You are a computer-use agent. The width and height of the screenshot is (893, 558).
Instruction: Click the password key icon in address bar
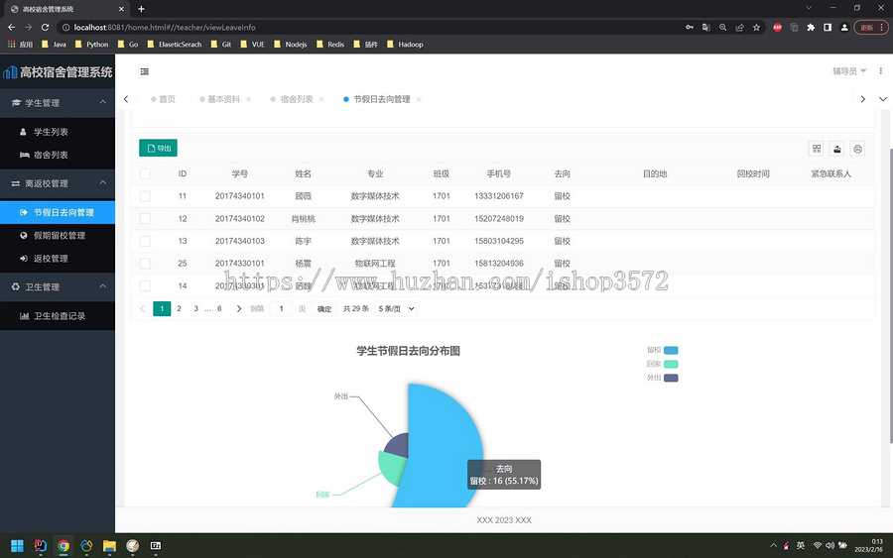(690, 28)
